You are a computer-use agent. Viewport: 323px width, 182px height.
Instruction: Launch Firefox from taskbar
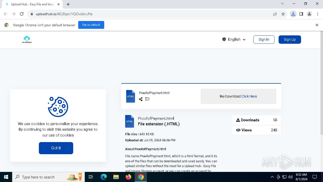128,177
